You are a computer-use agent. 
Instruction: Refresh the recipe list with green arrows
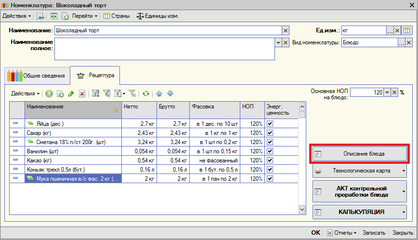pos(145,93)
